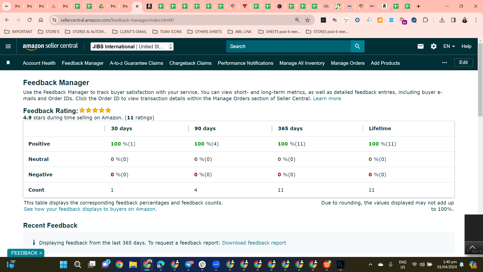Viewport: 483px width, 272px height.
Task: Click Download feedback report
Action: coord(254,243)
